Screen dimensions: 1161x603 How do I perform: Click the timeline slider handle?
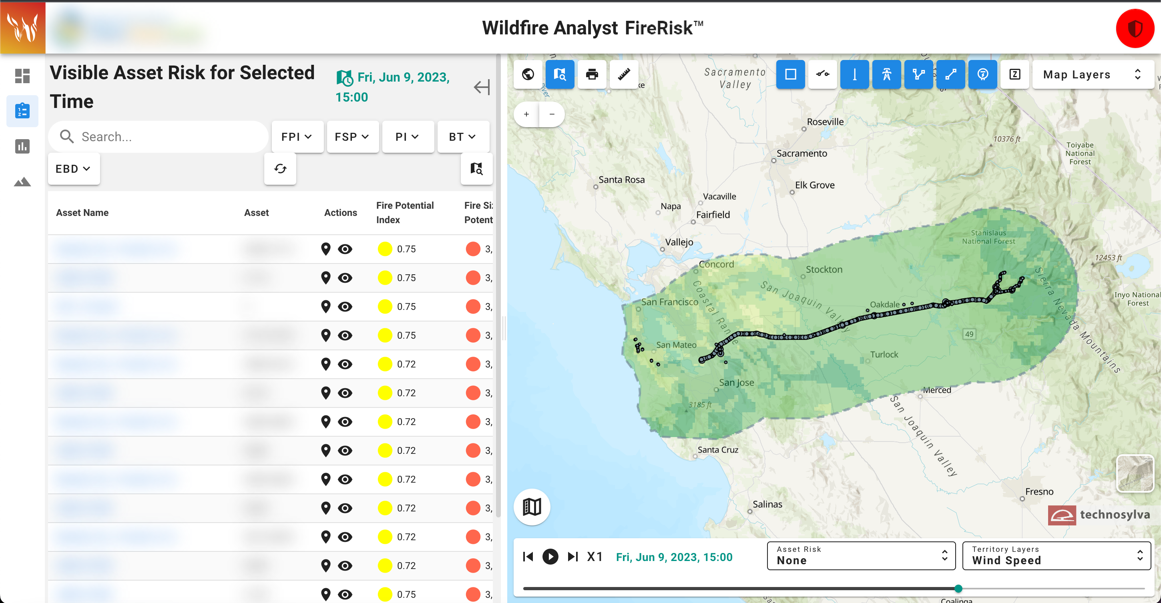(958, 588)
